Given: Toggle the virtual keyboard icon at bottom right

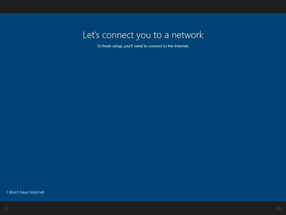Looking at the screenshot, I should (x=279, y=208).
